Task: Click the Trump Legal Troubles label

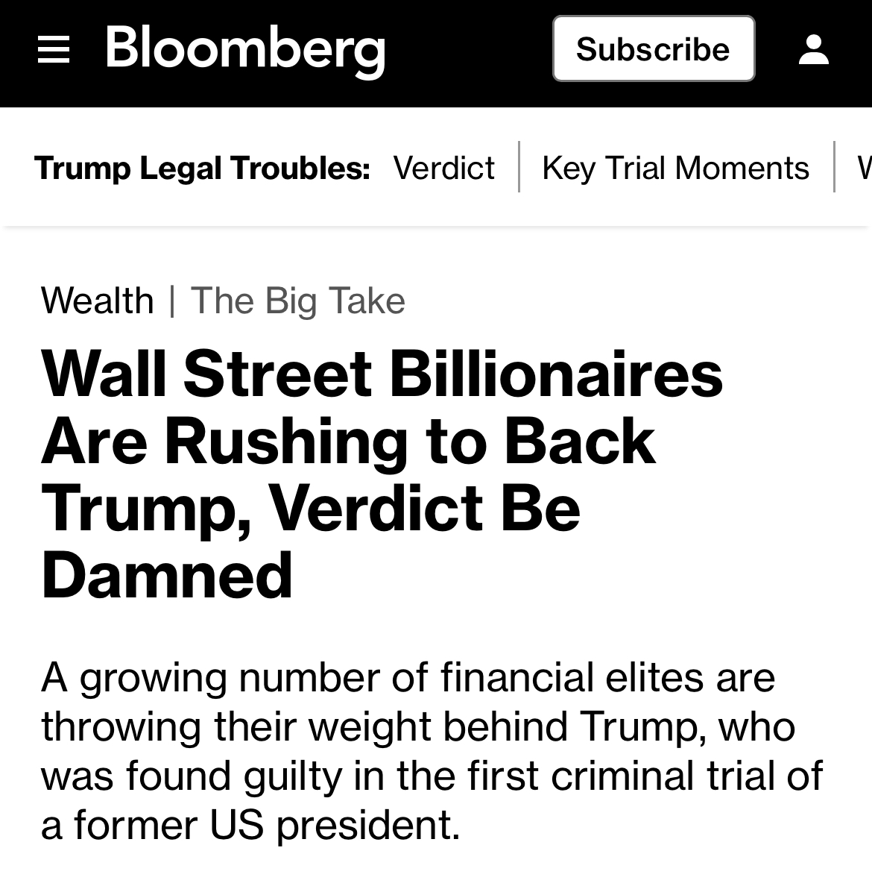Action: (x=202, y=168)
